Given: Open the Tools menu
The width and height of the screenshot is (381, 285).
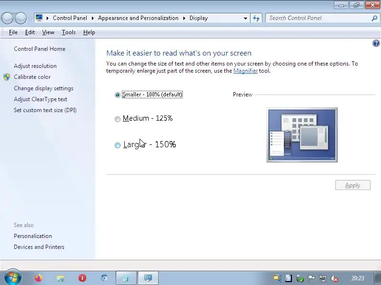Looking at the screenshot, I should 69,32.
